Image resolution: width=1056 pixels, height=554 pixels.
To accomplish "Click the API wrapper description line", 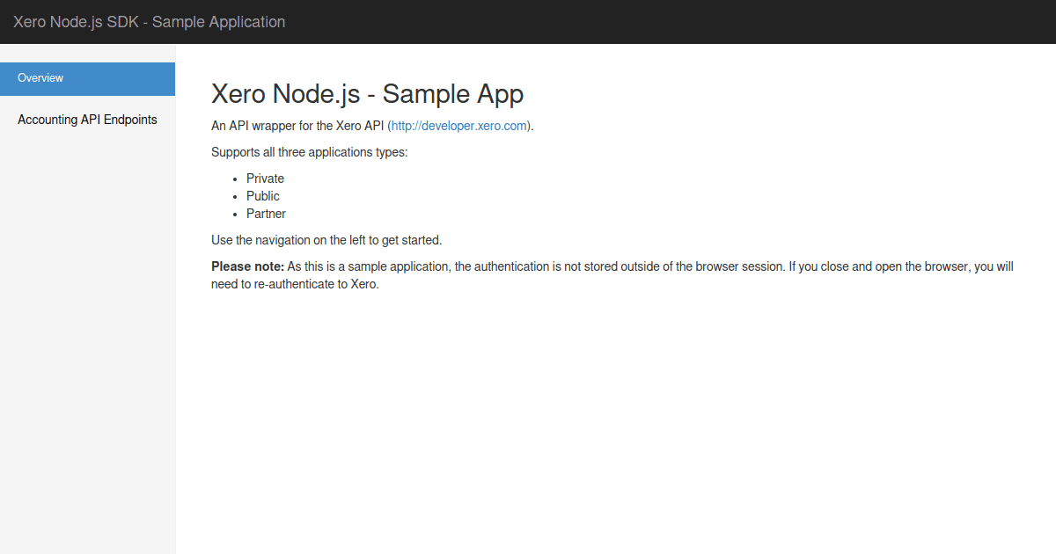I will 370,126.
